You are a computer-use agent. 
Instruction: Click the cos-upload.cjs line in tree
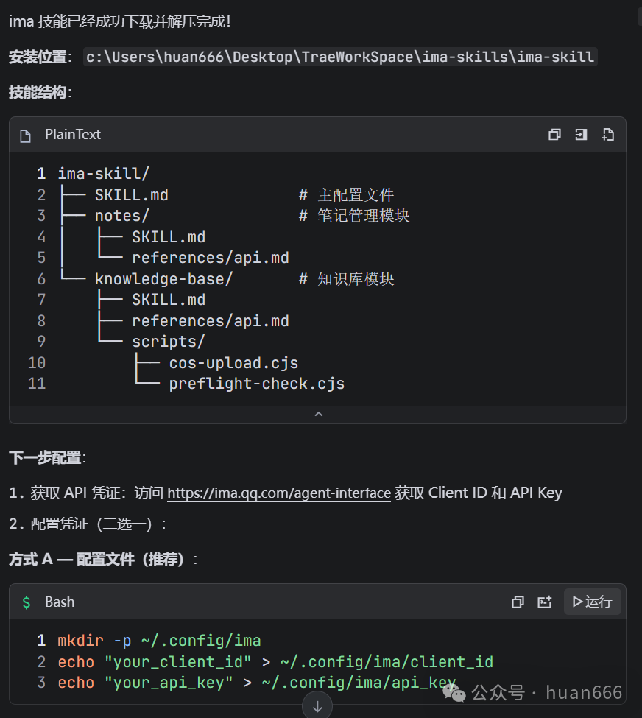[x=233, y=363]
